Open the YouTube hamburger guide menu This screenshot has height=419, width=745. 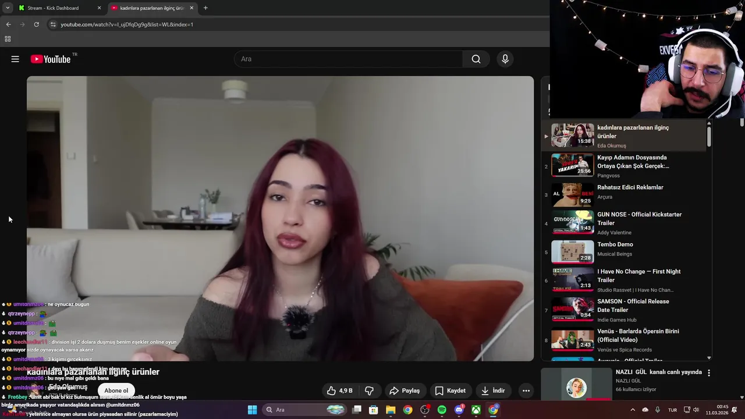pyautogui.click(x=15, y=59)
